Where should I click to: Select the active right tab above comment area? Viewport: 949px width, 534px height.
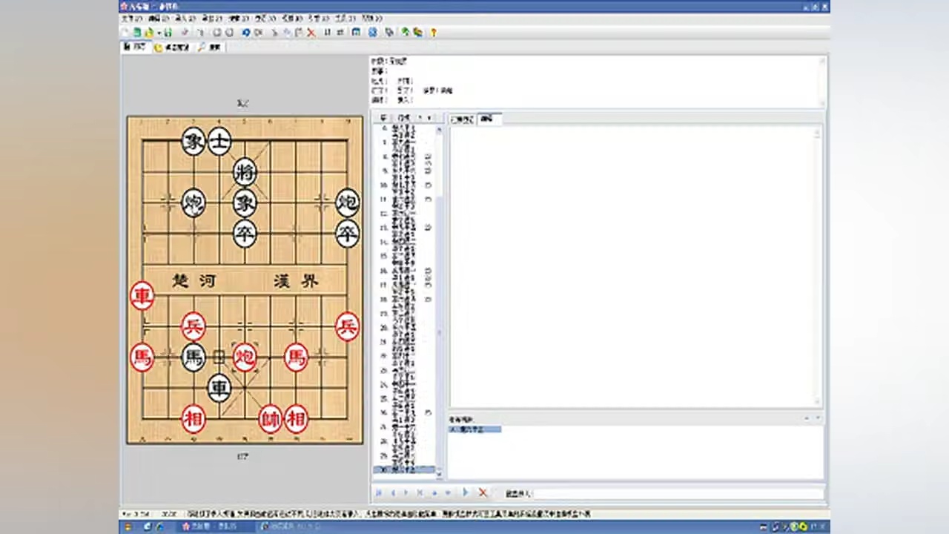click(489, 119)
